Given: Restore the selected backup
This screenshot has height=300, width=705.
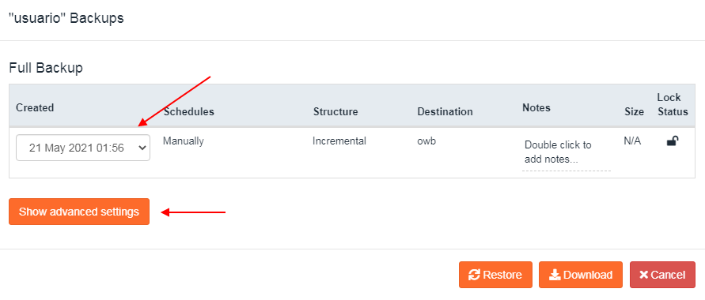Looking at the screenshot, I should (x=495, y=275).
